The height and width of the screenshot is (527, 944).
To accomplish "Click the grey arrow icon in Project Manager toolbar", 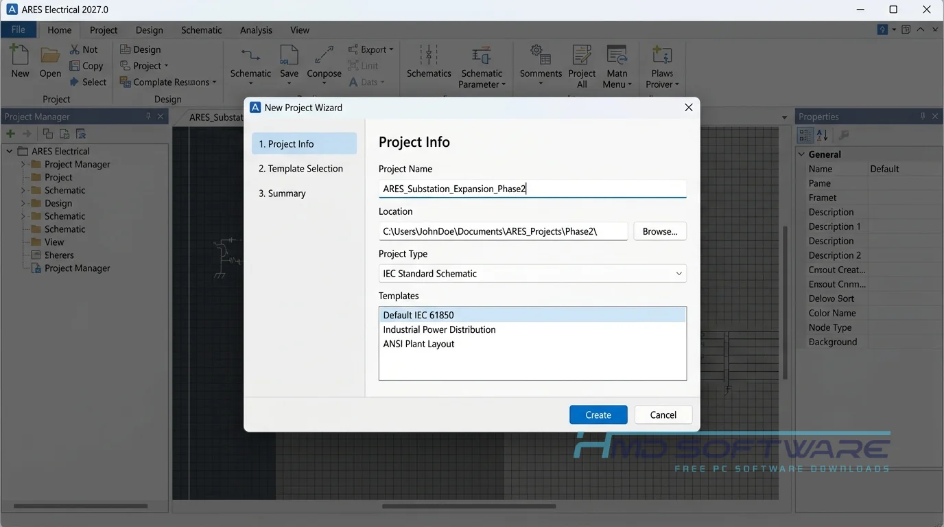I will tap(27, 134).
